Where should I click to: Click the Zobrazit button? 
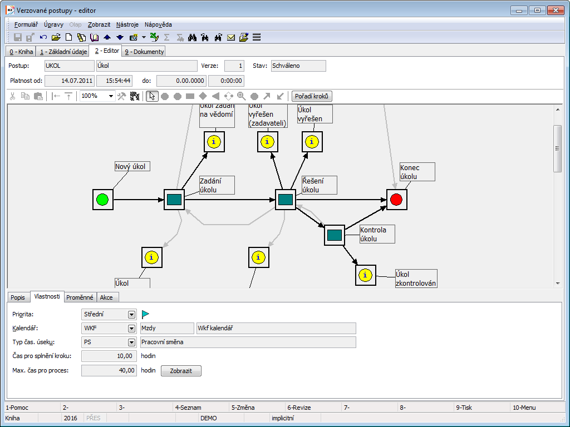click(x=181, y=371)
